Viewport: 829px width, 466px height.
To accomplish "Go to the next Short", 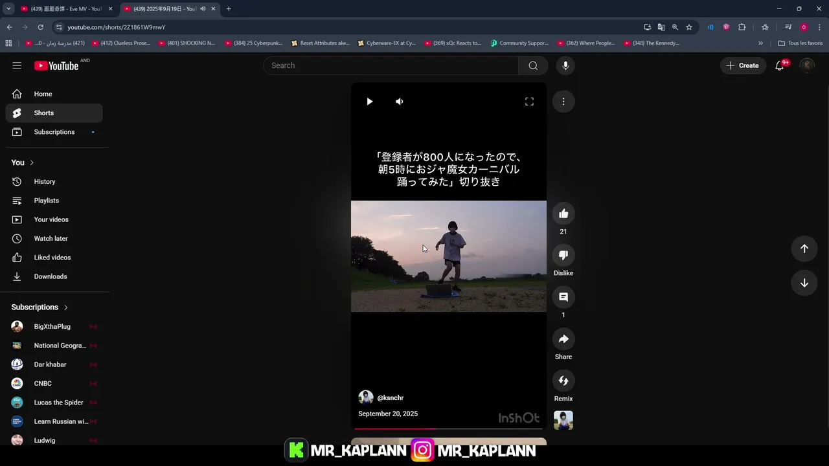I will coord(804,283).
